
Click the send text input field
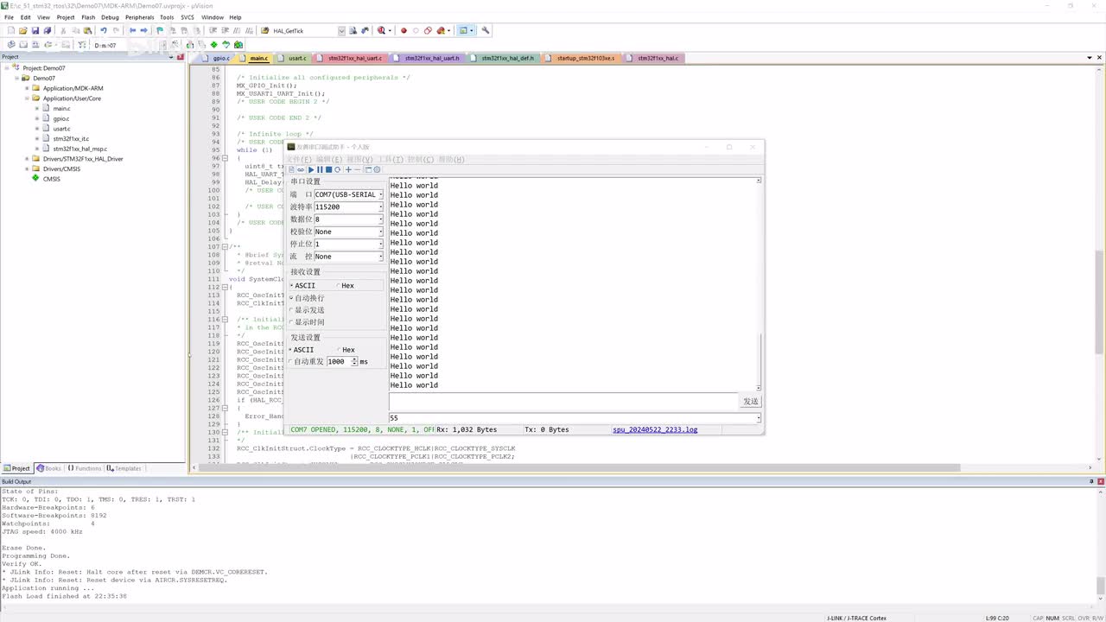pos(563,402)
